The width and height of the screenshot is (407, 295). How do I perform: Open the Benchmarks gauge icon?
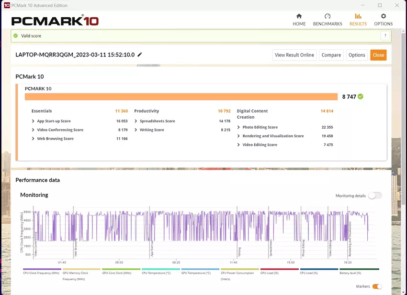[328, 16]
